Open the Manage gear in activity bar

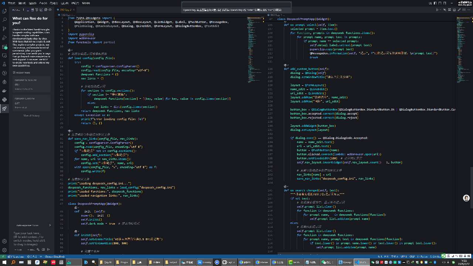4,250
